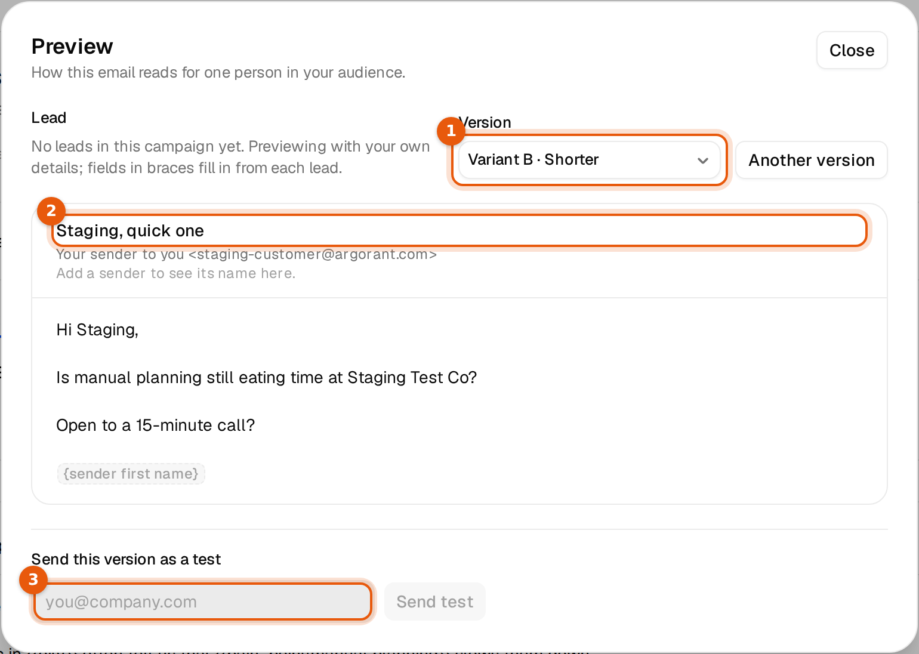Click the Another version button
Viewport: 919px width, 654px height.
[x=812, y=160]
